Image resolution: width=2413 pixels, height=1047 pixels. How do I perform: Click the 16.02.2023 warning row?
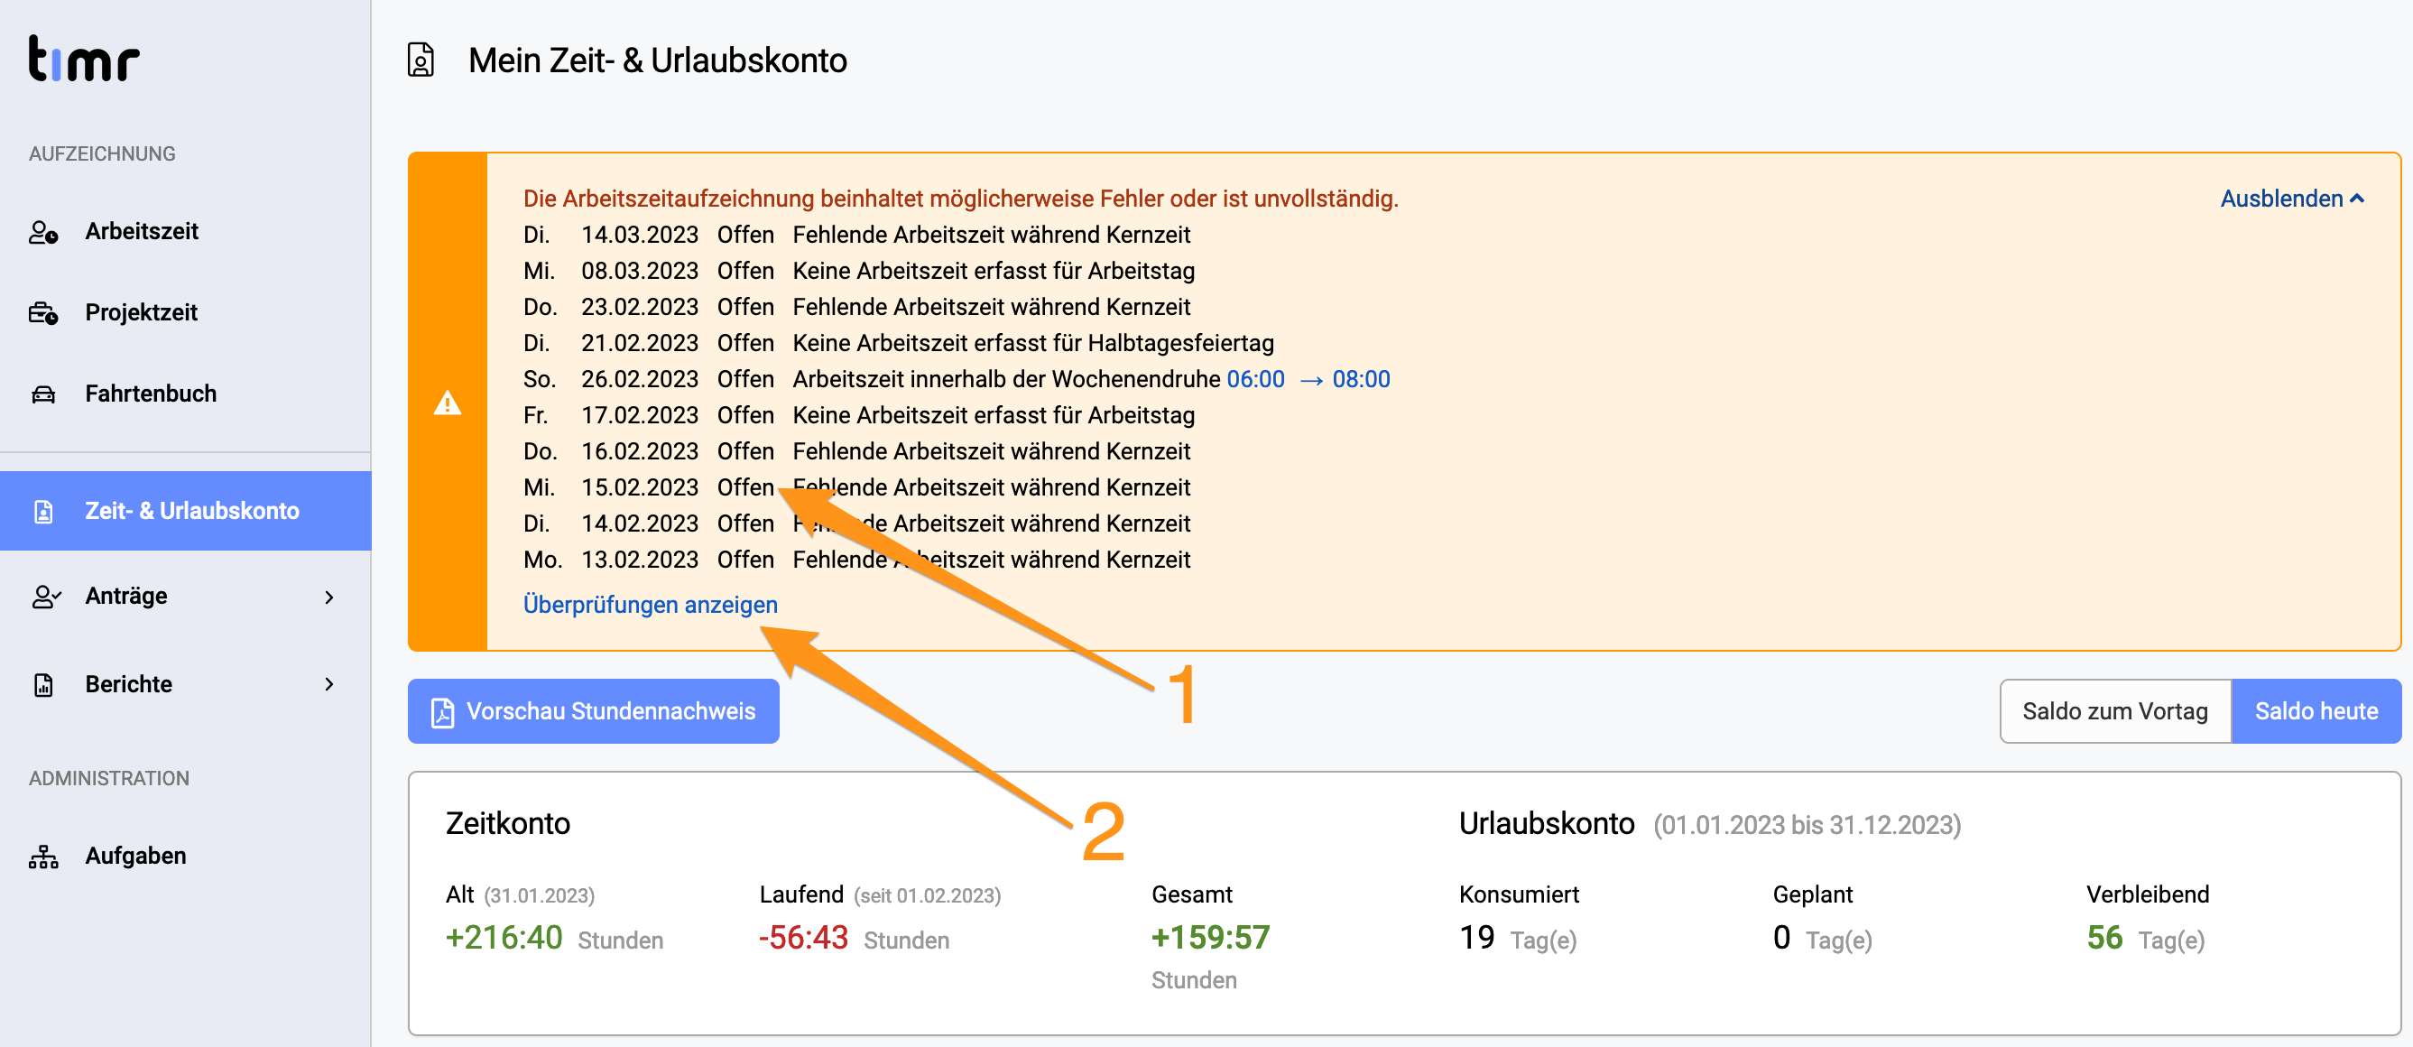(x=857, y=451)
